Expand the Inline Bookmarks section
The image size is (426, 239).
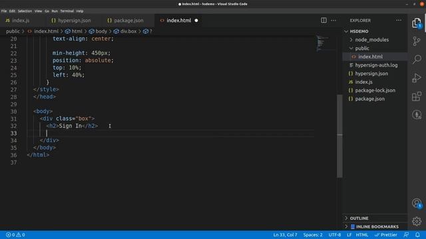375,226
